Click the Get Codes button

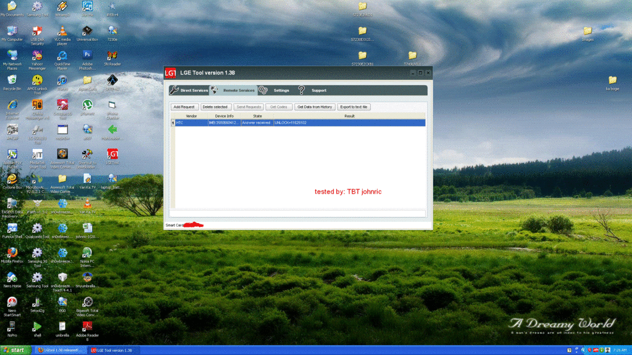coord(279,107)
